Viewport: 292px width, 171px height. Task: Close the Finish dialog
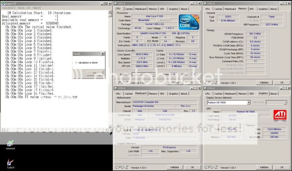pos(103,54)
